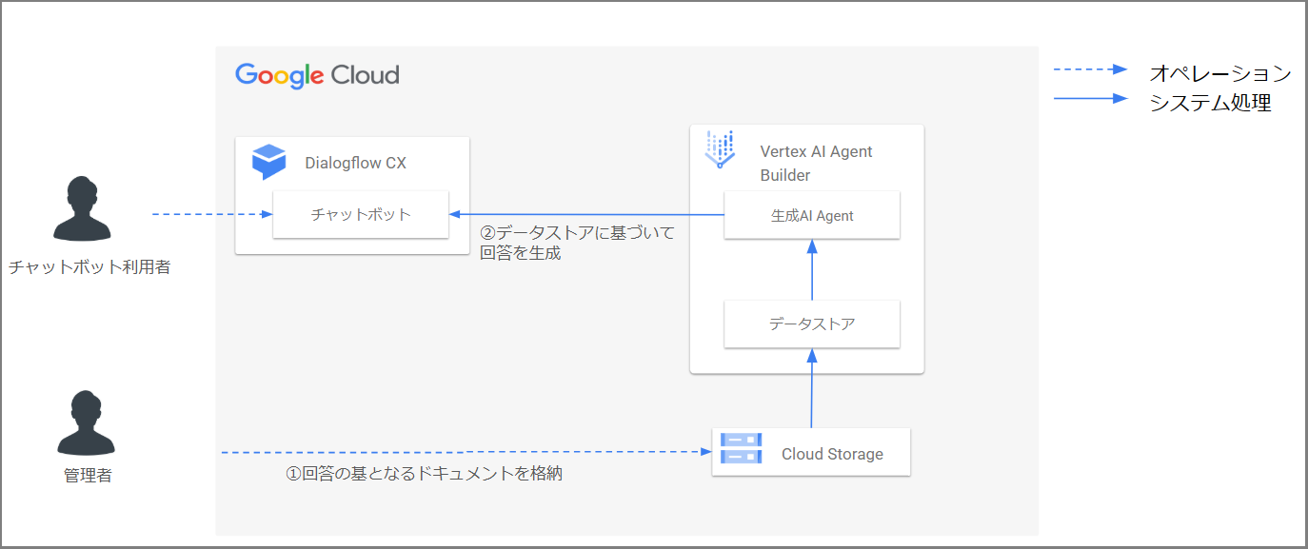The image size is (1308, 549).
Task: Click the Cloud Storage label
Action: point(832,454)
